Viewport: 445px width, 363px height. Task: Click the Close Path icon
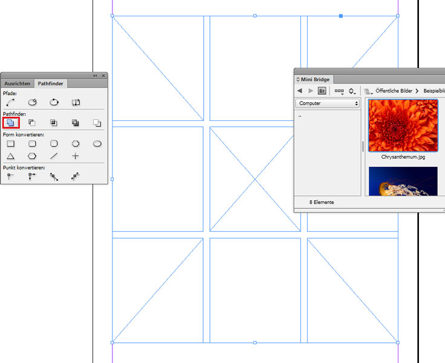click(54, 102)
